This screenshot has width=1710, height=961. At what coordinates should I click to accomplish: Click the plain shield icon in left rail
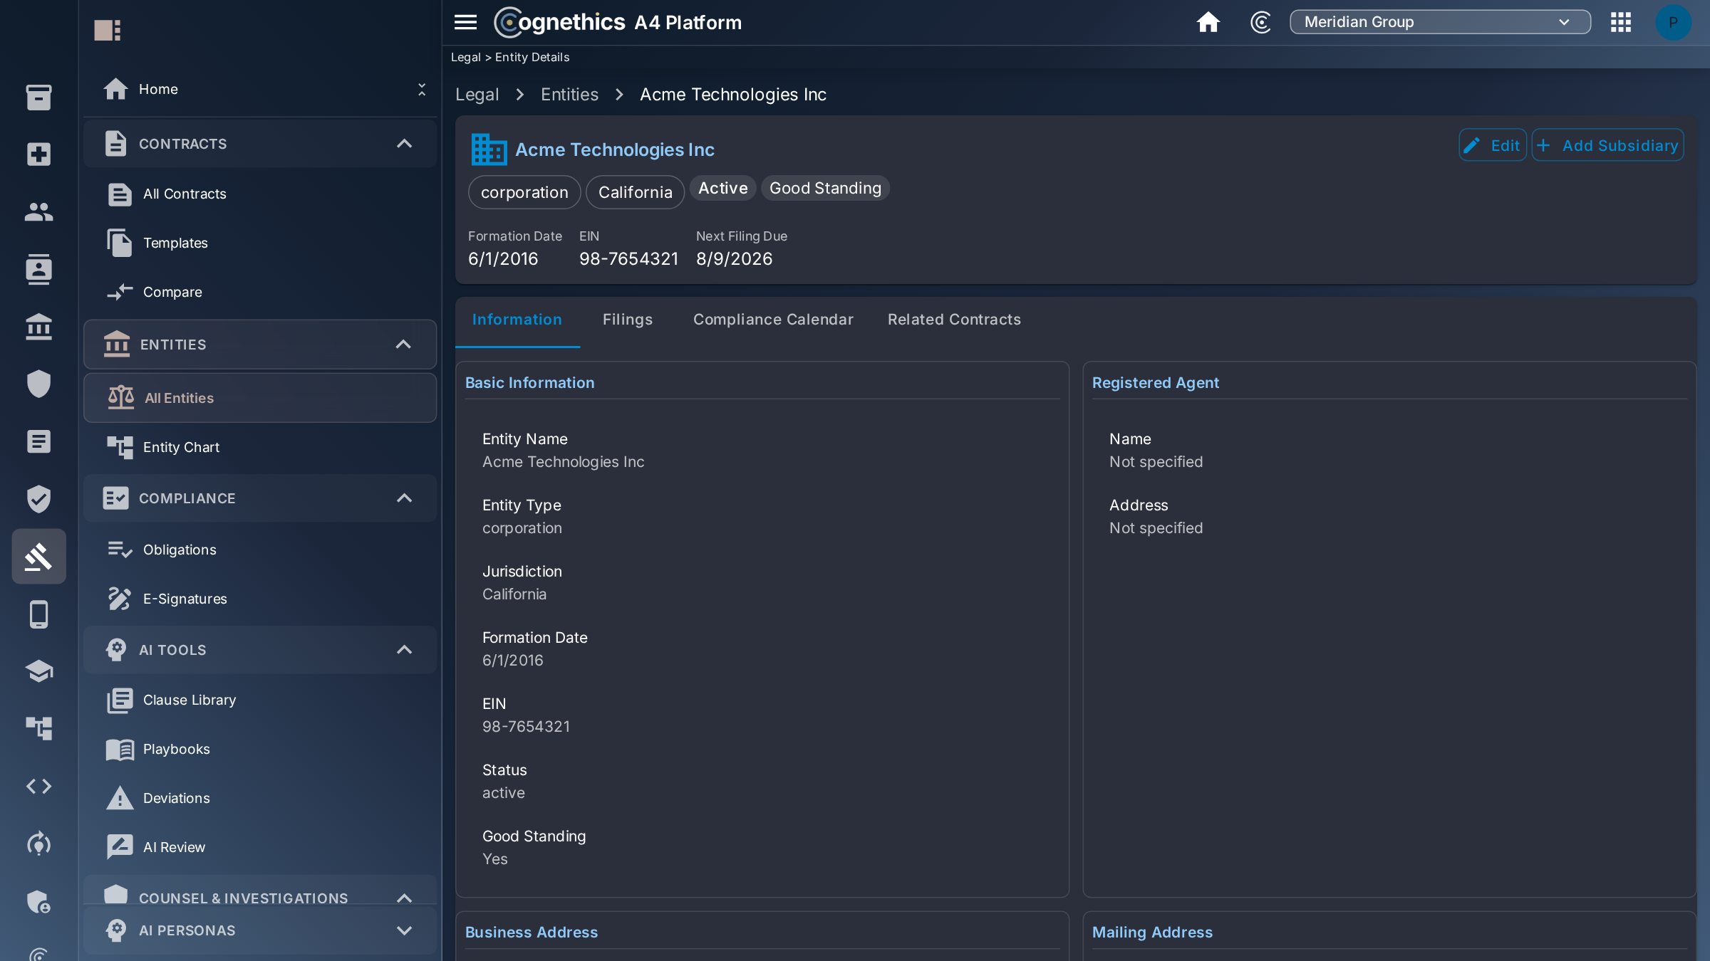[38, 384]
